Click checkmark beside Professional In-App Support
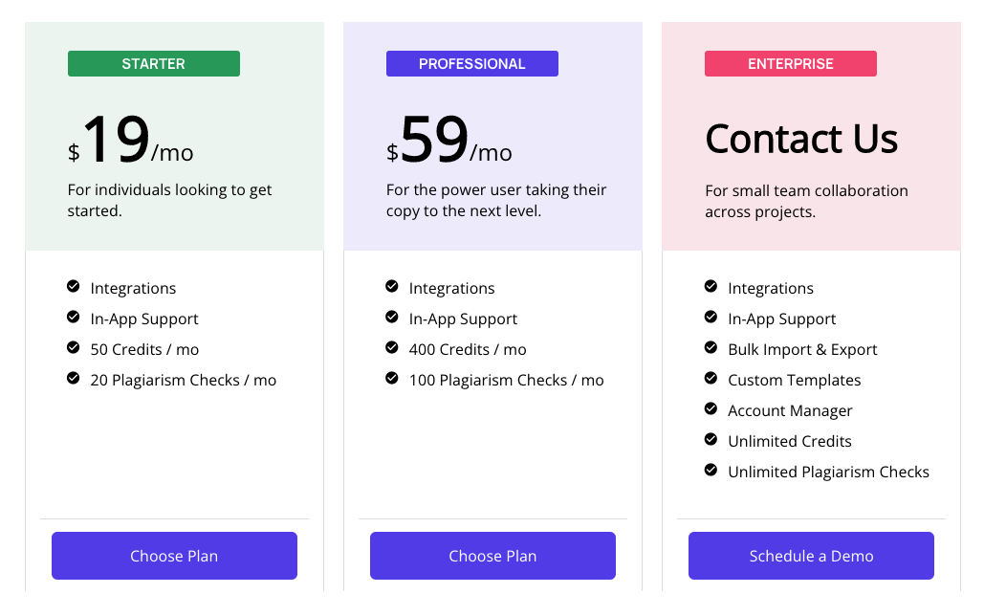This screenshot has height=616, width=984. (x=392, y=318)
